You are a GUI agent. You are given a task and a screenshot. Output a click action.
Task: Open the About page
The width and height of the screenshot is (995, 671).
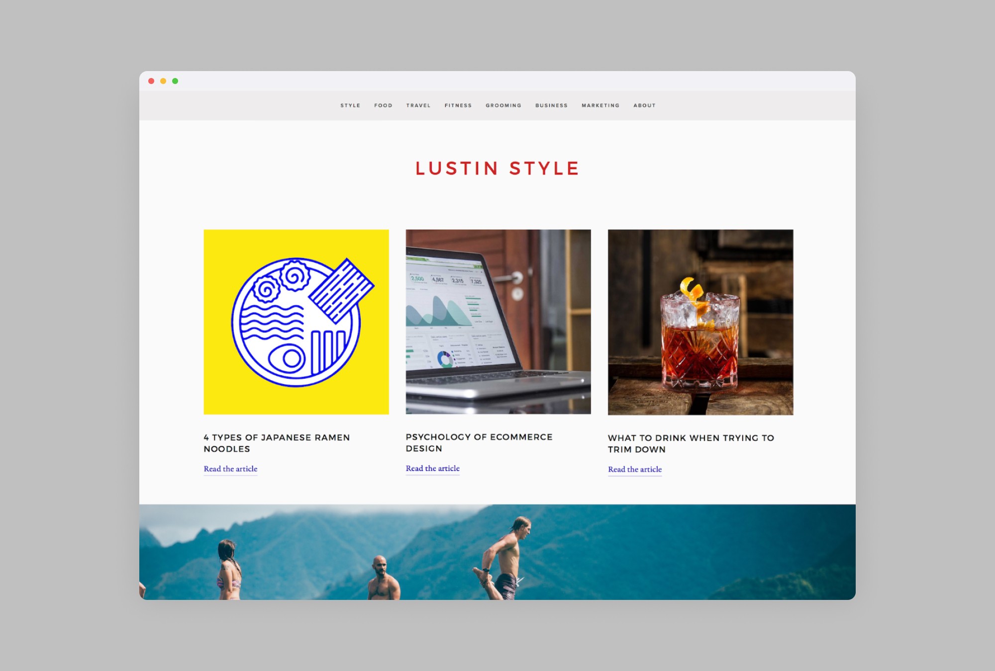click(x=644, y=105)
